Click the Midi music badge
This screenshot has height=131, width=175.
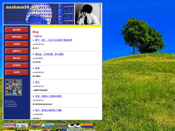[35, 126]
